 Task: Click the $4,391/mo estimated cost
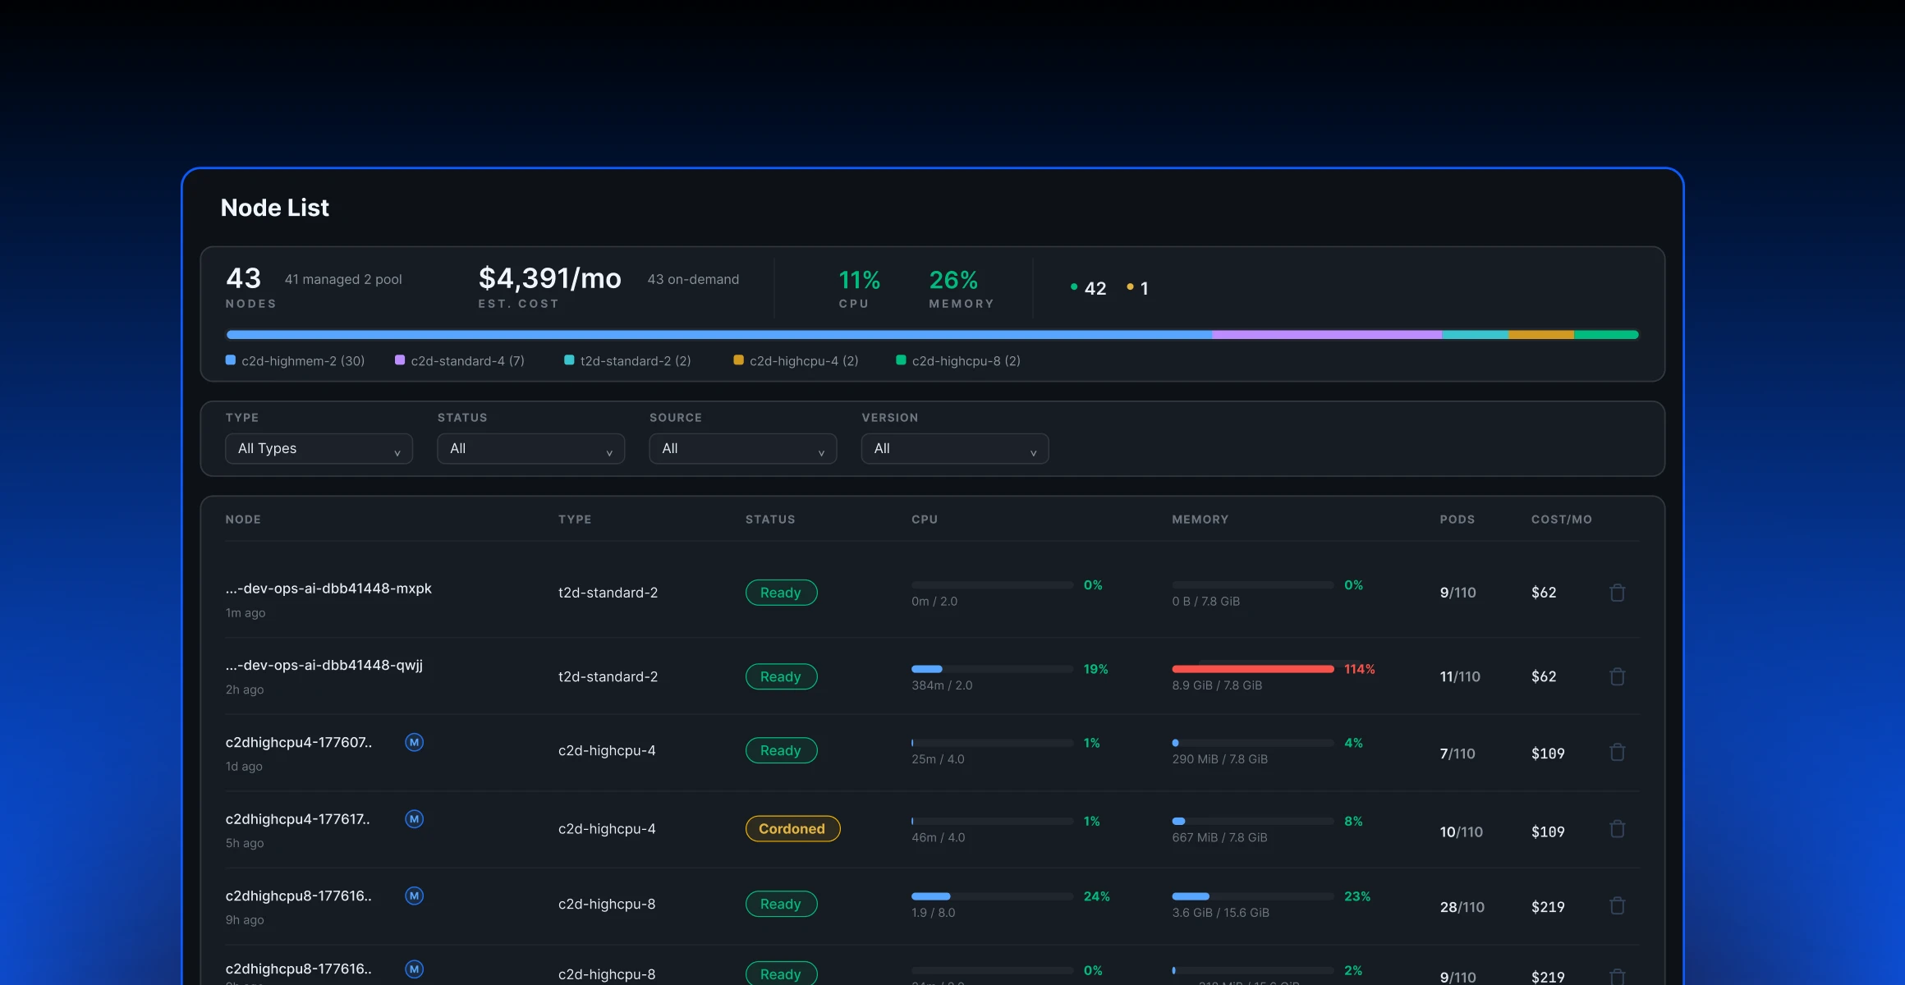point(550,278)
